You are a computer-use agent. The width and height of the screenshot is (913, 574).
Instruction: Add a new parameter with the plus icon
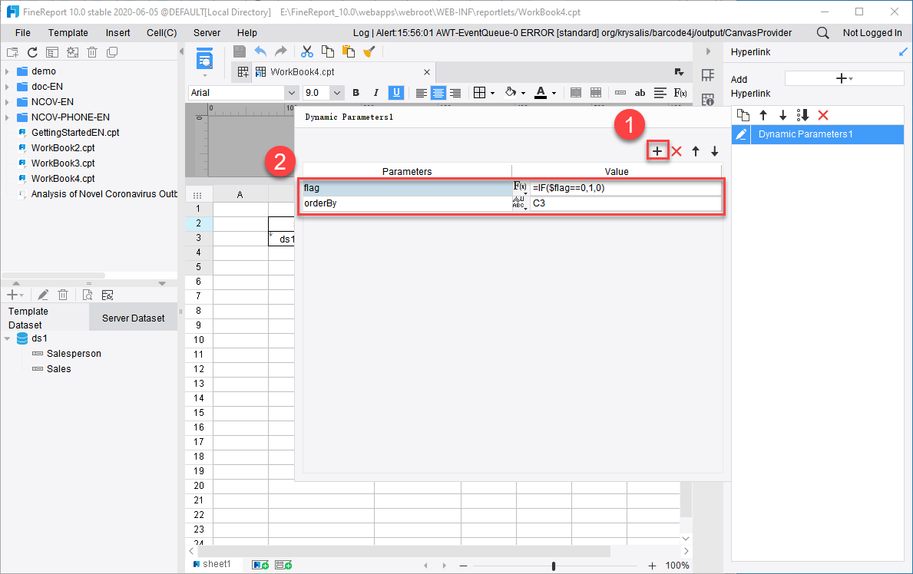click(x=657, y=151)
